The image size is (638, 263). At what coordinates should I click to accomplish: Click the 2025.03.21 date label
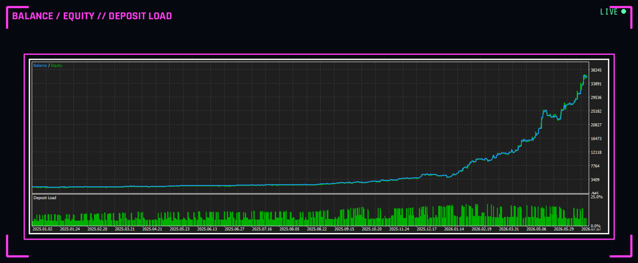pyautogui.click(x=125, y=229)
